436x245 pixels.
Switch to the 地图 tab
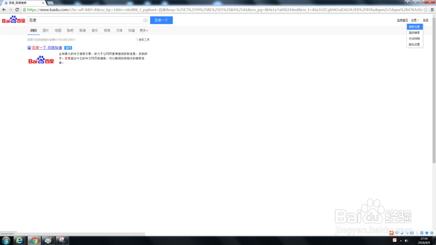pyautogui.click(x=58, y=30)
